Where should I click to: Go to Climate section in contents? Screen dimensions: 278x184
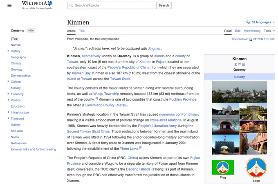pyautogui.click(x=16, y=63)
